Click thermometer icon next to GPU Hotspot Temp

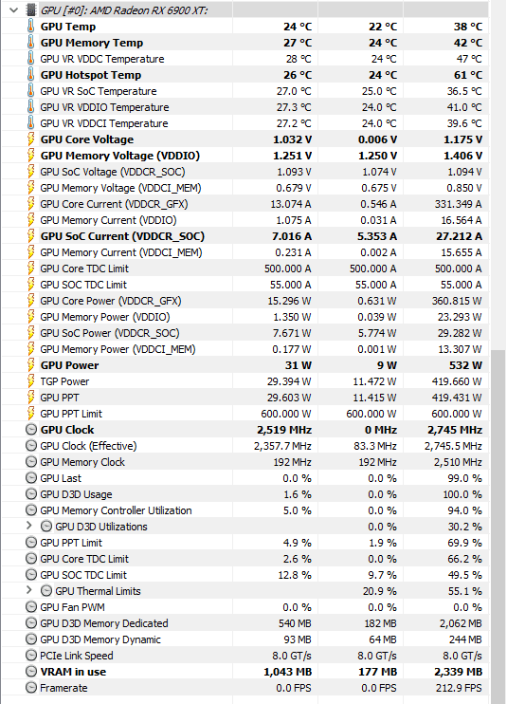[x=30, y=75]
